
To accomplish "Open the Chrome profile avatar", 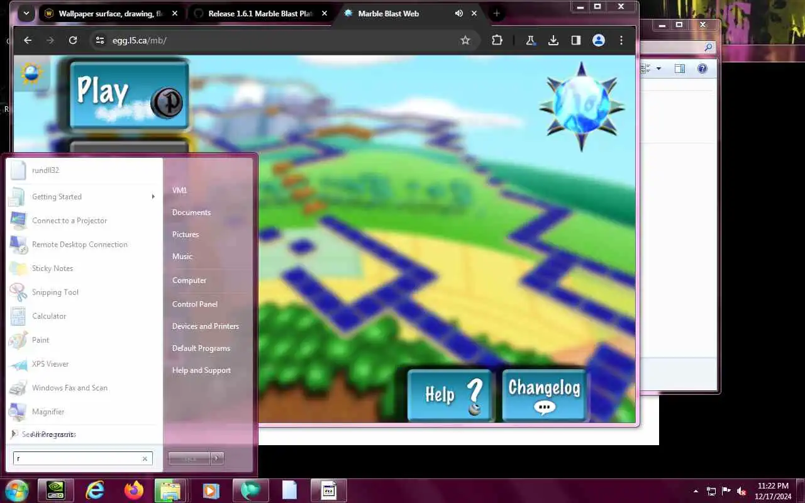I will click(599, 40).
